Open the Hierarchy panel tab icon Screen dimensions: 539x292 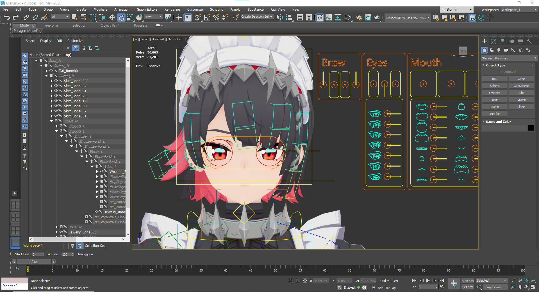(x=502, y=41)
